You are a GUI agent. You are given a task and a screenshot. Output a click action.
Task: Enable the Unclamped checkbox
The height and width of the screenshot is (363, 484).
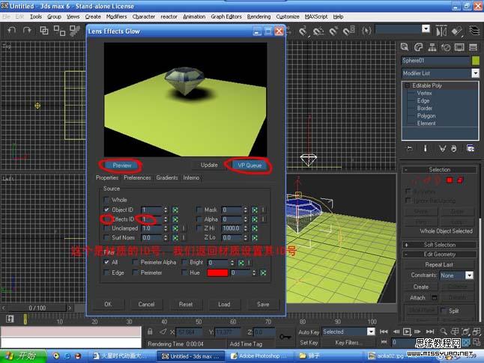tap(107, 228)
